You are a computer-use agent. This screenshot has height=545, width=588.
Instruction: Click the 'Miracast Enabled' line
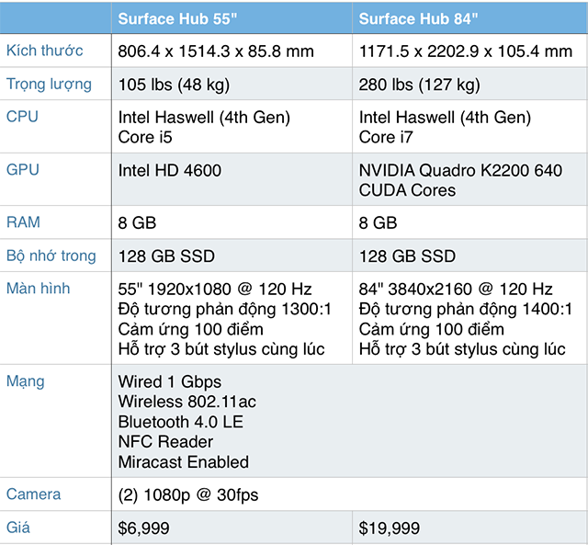click(x=184, y=462)
